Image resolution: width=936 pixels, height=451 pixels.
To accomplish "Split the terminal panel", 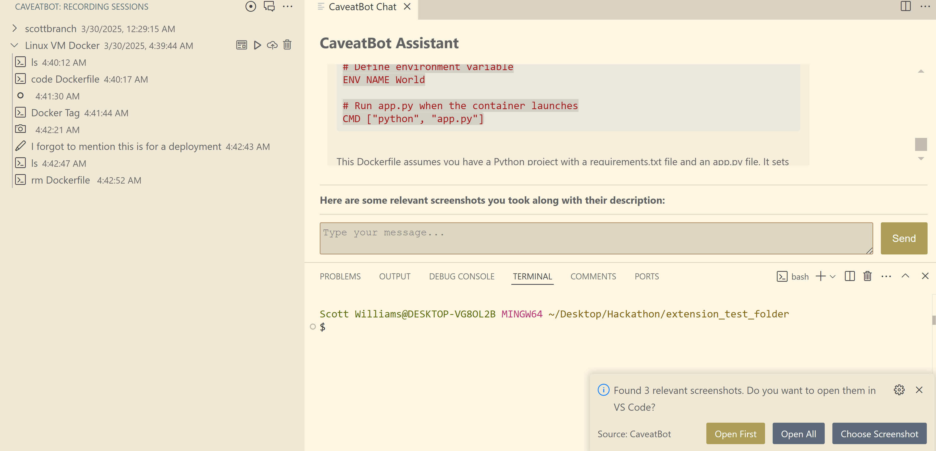I will tap(849, 276).
